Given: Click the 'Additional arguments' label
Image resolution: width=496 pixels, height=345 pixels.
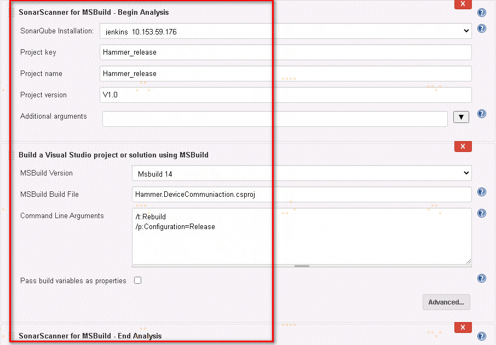Looking at the screenshot, I should pos(54,116).
